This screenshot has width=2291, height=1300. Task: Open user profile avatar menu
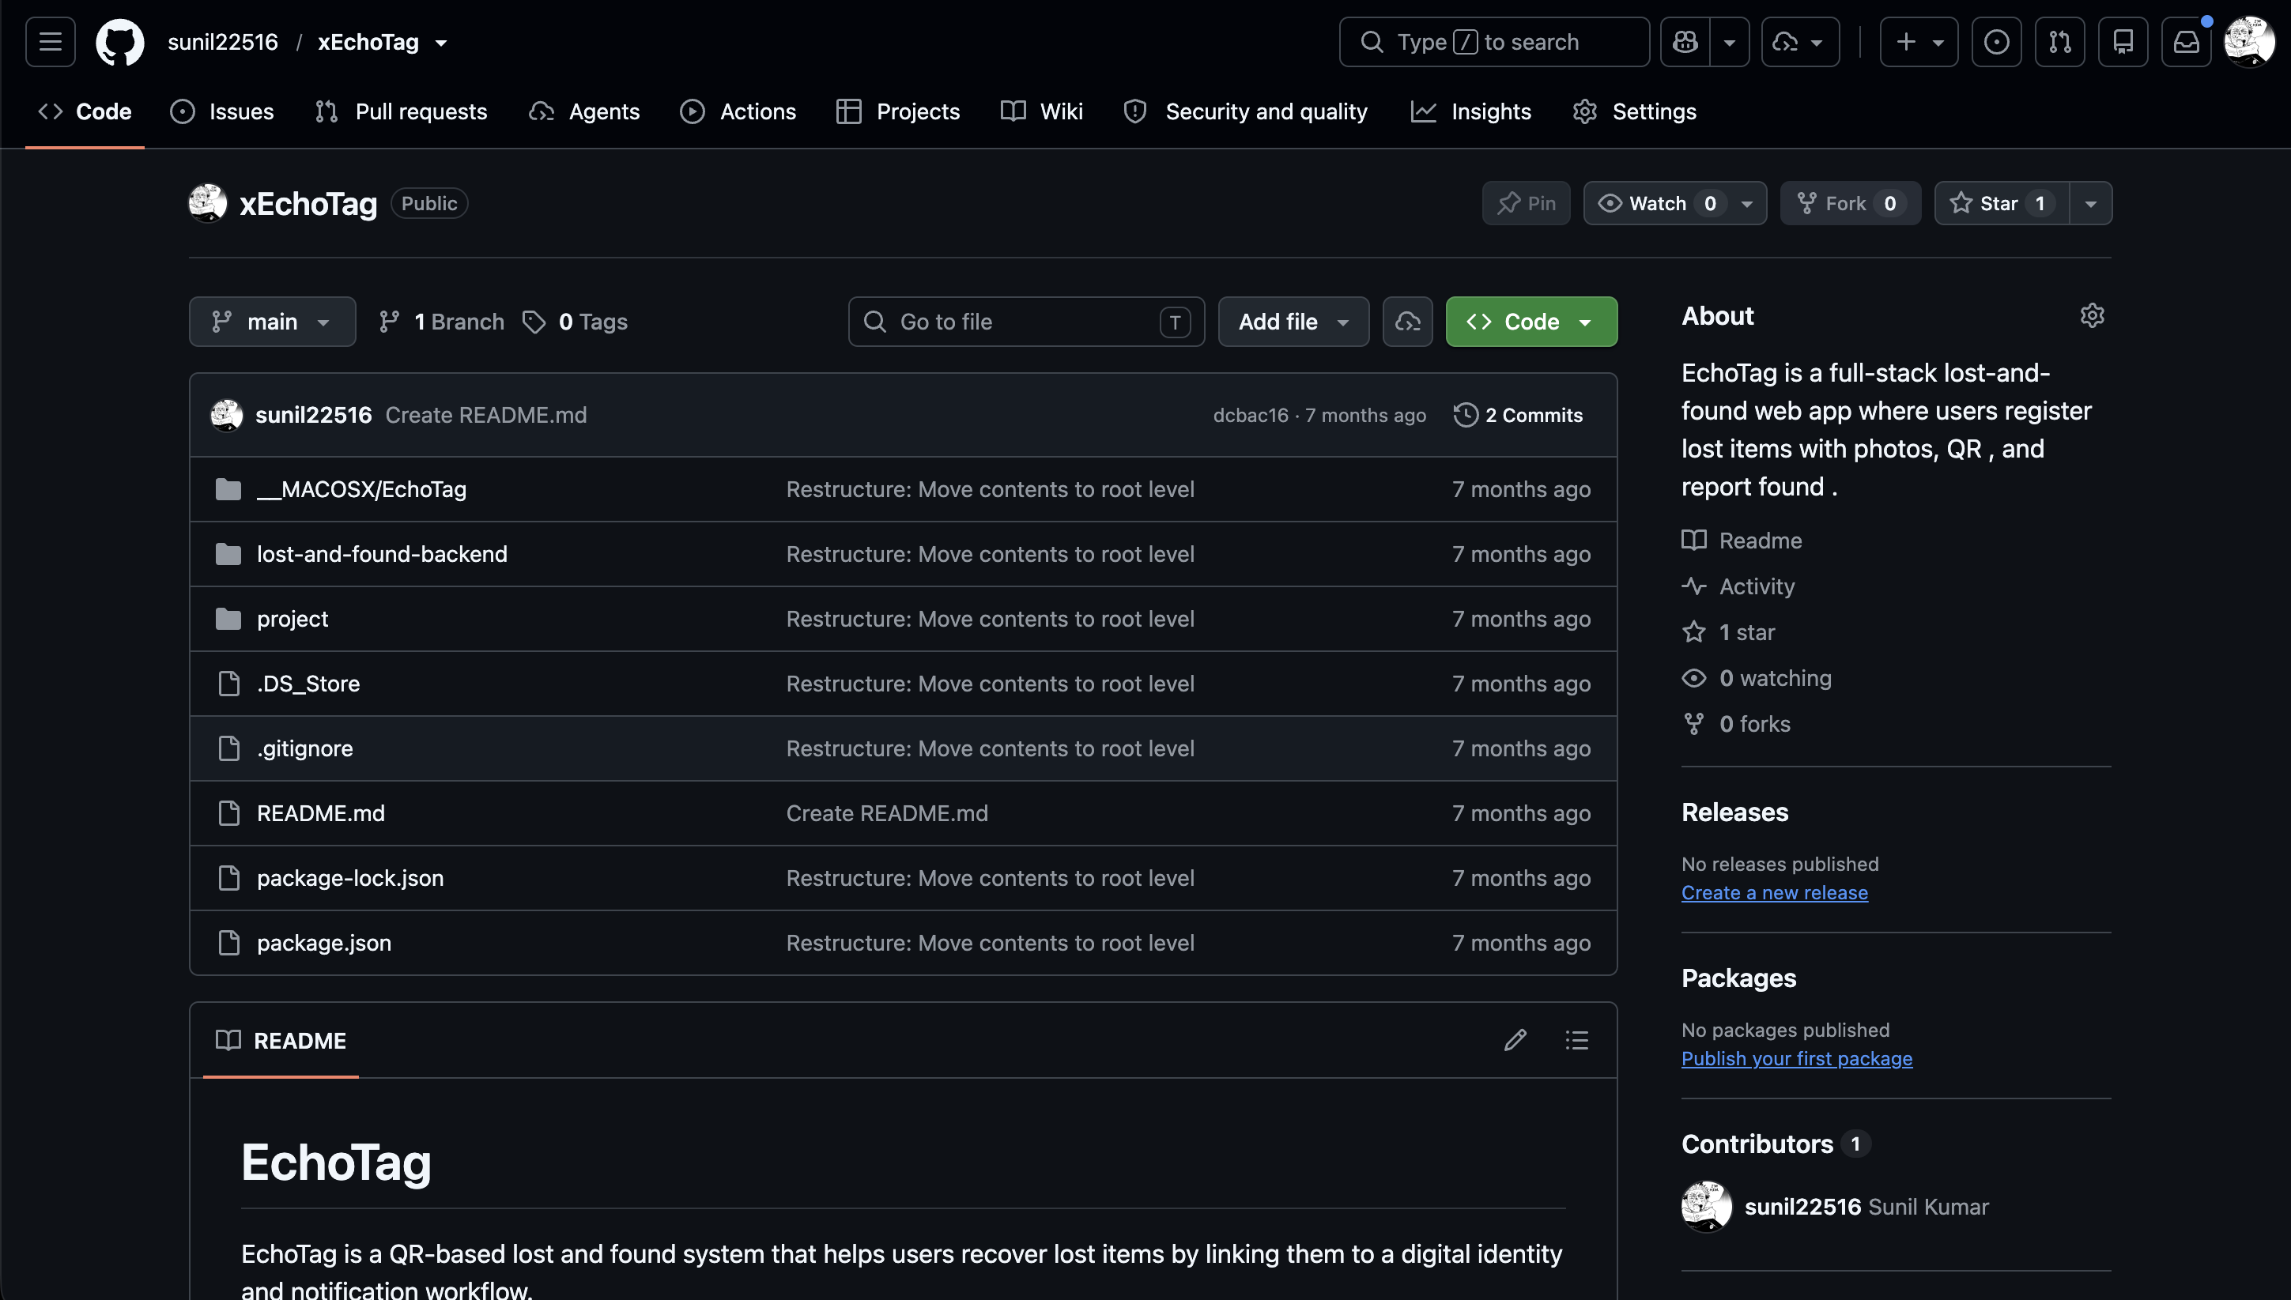pyautogui.click(x=2249, y=42)
